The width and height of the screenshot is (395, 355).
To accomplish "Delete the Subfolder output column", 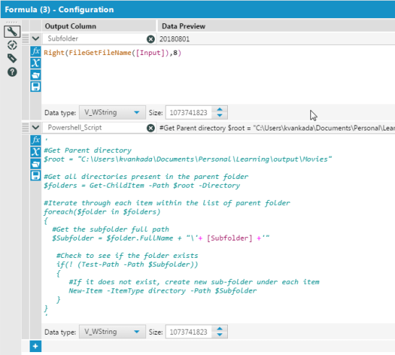I will pyautogui.click(x=150, y=39).
